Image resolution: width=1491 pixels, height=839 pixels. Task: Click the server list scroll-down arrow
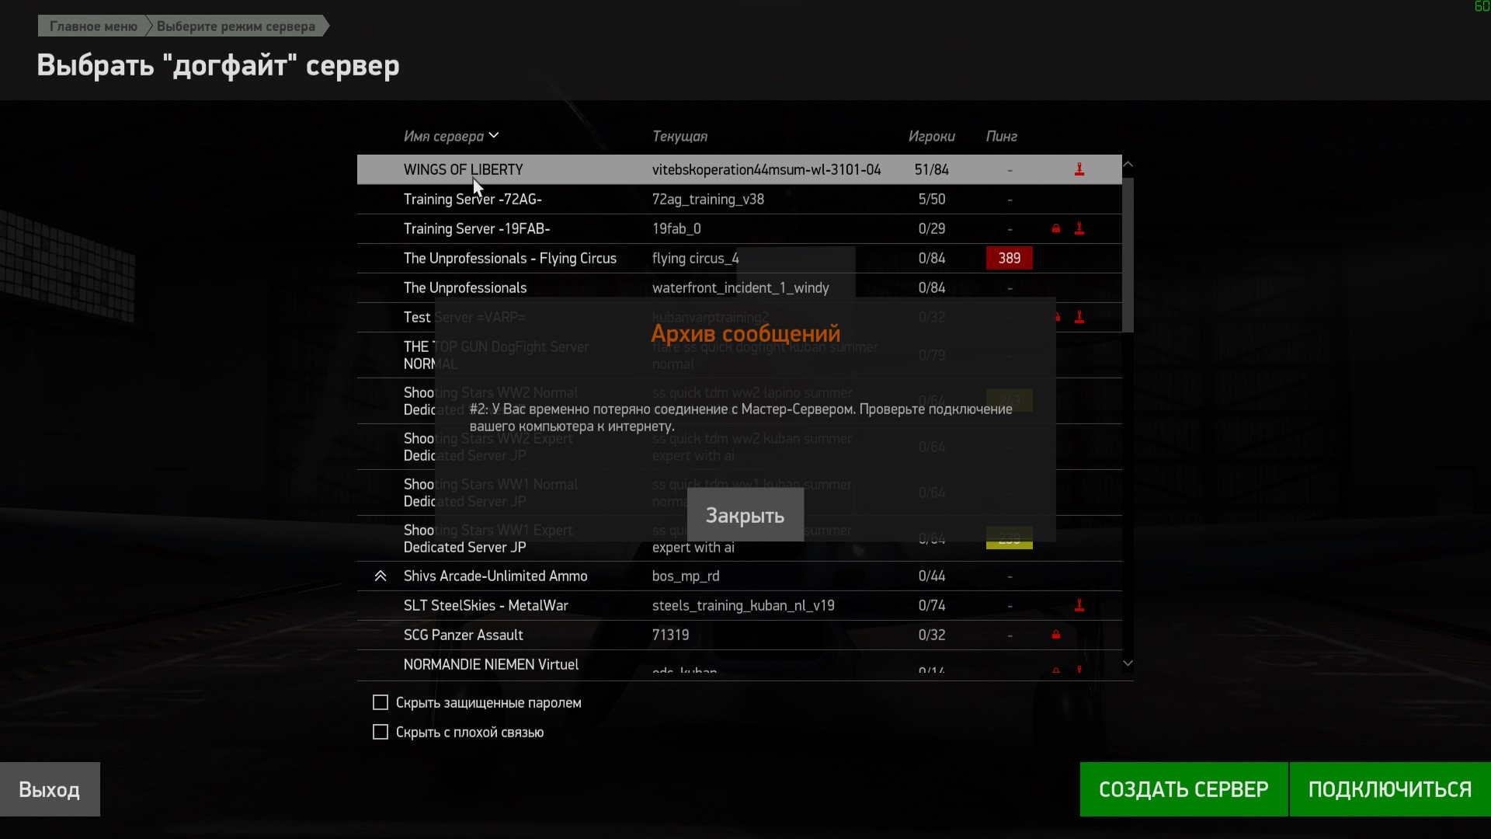[1128, 663]
